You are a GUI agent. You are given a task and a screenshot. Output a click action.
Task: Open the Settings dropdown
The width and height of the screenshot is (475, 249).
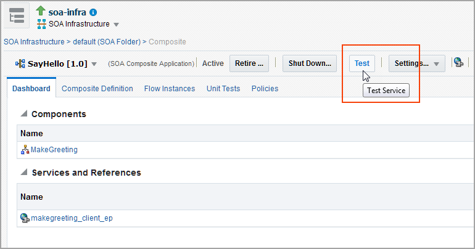click(x=436, y=63)
